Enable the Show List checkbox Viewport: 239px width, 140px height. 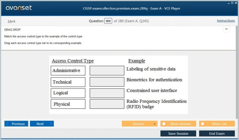[x=203, y=124]
